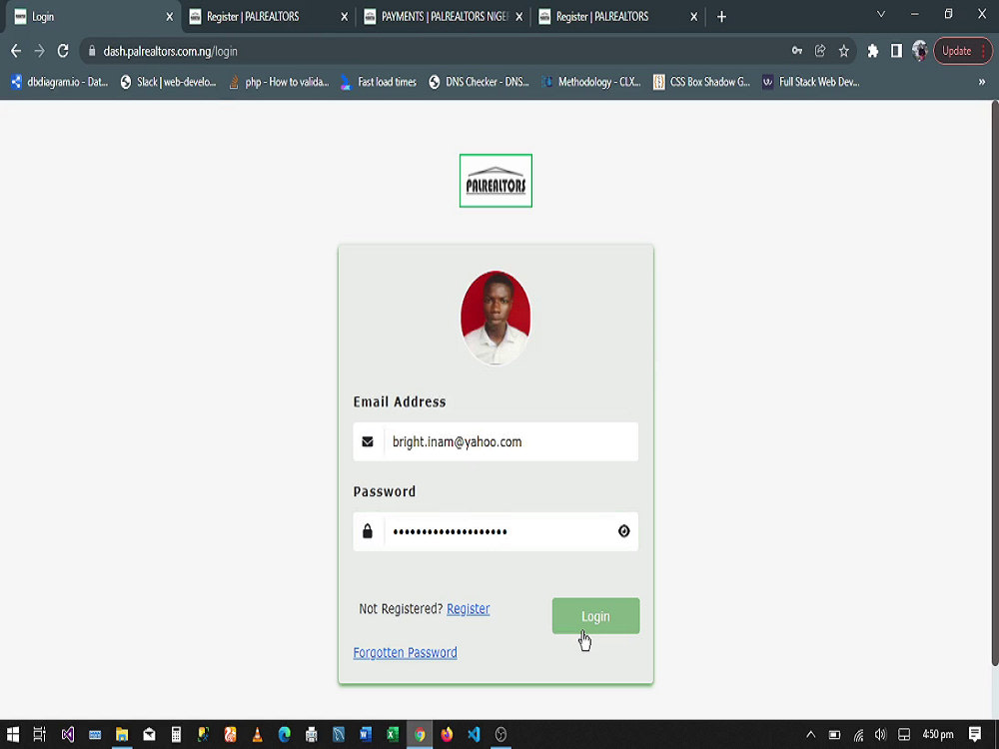Viewport: 999px width, 749px height.
Task: Open the printer app in the taskbar
Action: click(311, 734)
